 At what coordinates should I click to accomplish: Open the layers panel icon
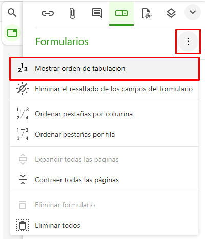click(x=171, y=13)
